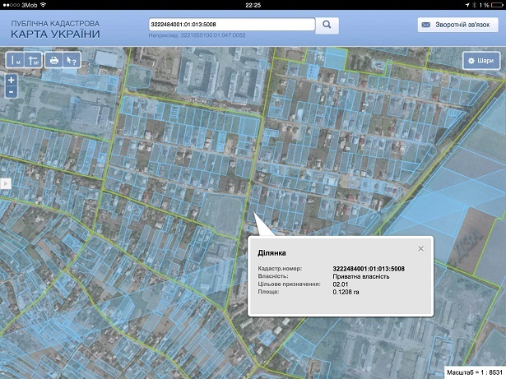Activate the parcel info pointer tool
Screen dimensions: 506x379
pos(72,60)
